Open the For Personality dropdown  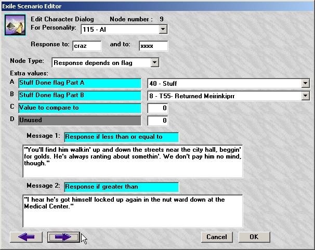(x=163, y=30)
